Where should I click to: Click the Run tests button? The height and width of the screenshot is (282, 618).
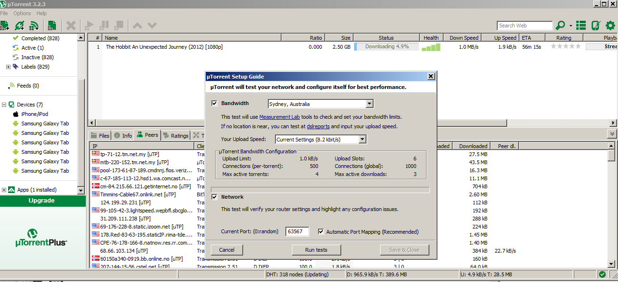(x=316, y=250)
